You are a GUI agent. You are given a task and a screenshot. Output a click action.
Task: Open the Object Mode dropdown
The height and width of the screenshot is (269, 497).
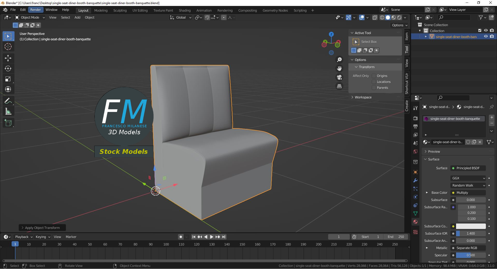(x=30, y=18)
